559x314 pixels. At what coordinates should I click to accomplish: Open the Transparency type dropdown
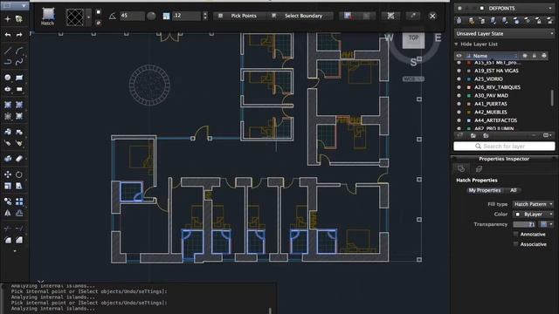pyautogui.click(x=546, y=224)
